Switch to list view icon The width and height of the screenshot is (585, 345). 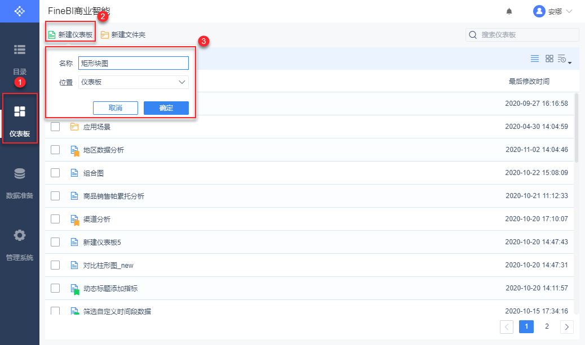tap(535, 59)
